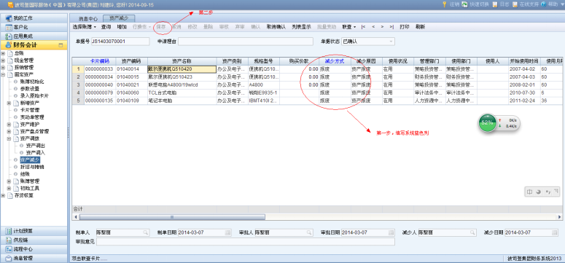Image resolution: width=565 pixels, height=263 pixels.
Task: Collapse the 固定资产 tree node
Action: [3, 74]
